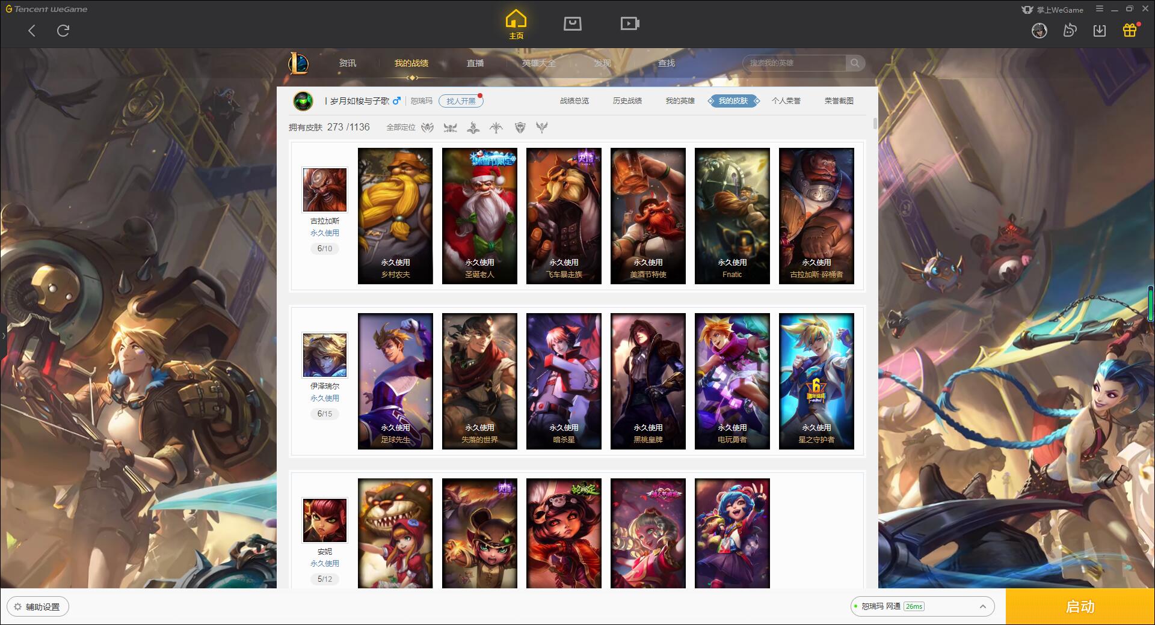Screen dimensions: 1155x625
Task: Open 足球先生 skin card
Action: pos(395,382)
